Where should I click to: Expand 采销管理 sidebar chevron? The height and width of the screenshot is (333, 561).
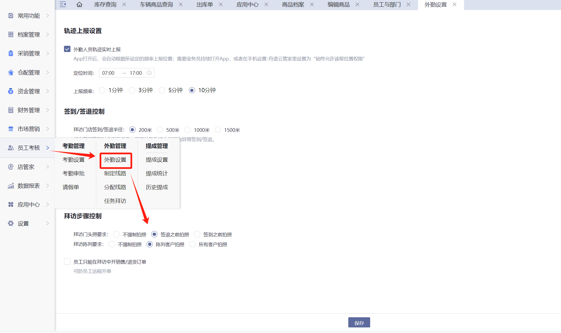pyautogui.click(x=47, y=53)
